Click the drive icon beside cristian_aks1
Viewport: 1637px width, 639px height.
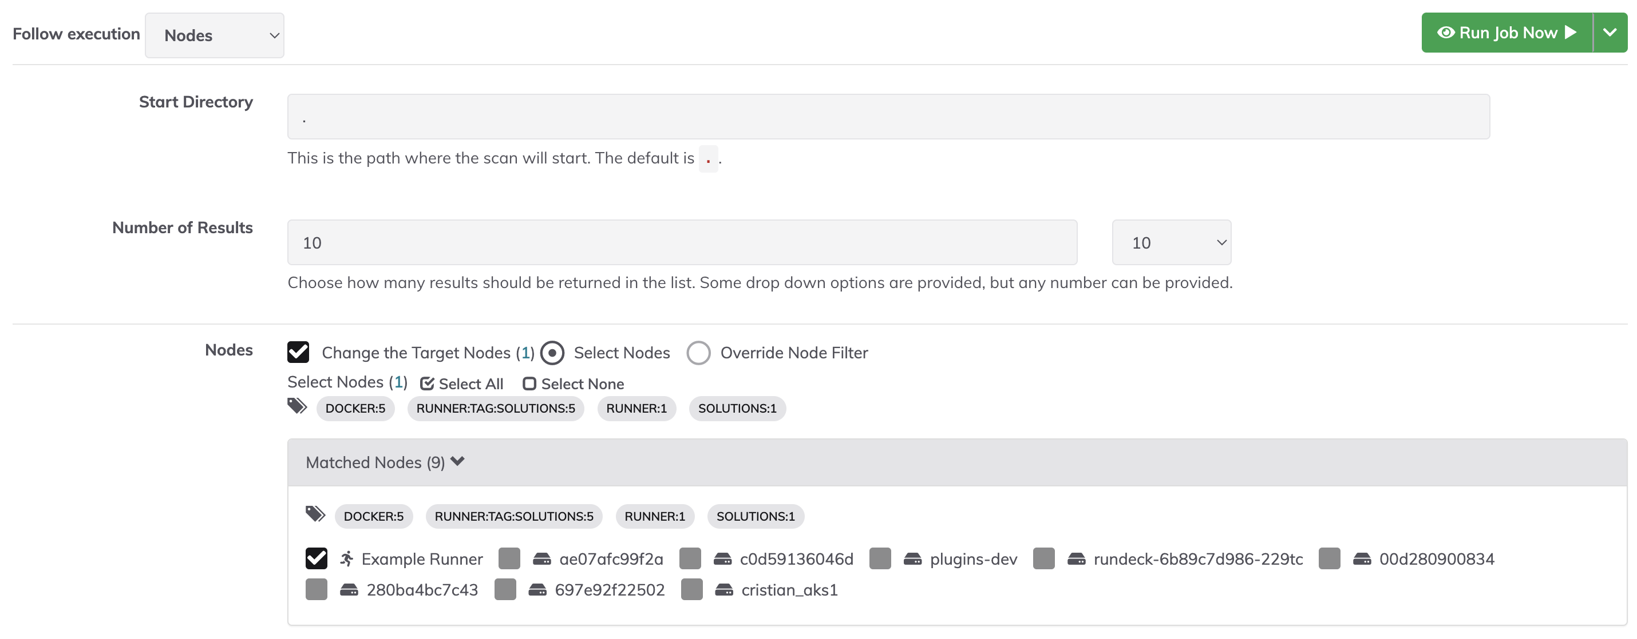(x=724, y=590)
